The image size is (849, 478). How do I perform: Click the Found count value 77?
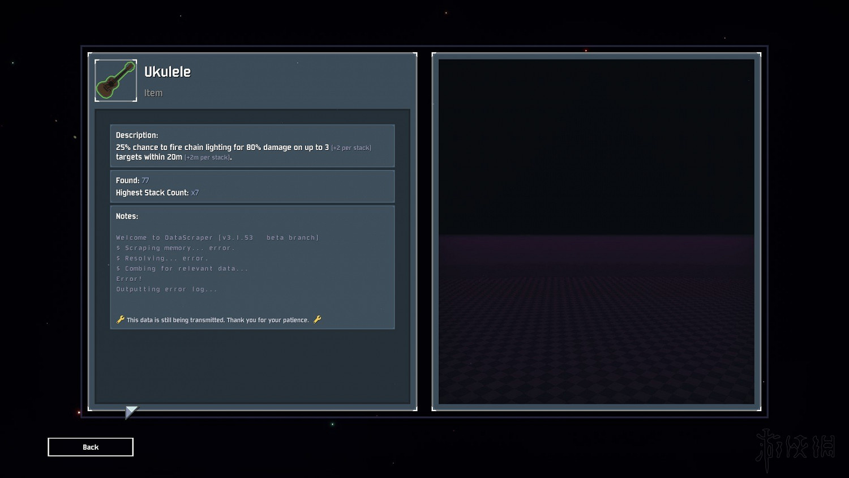click(145, 181)
